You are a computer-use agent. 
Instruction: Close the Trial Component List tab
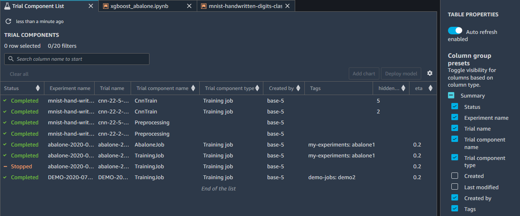coord(92,6)
